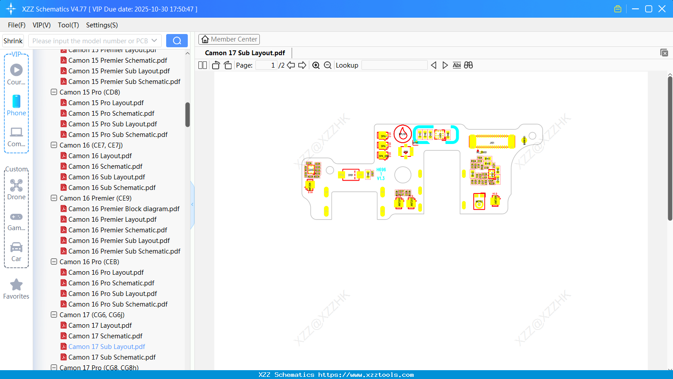Click the page number input field

click(266, 65)
